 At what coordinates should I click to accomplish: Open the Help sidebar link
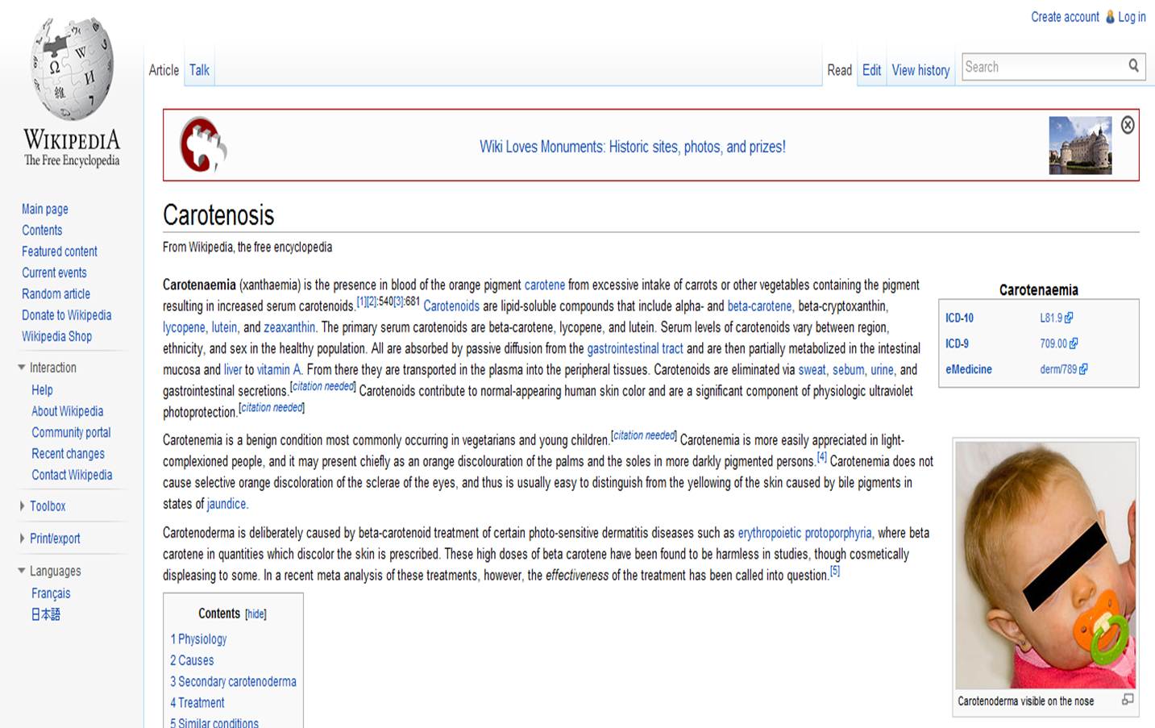point(42,390)
